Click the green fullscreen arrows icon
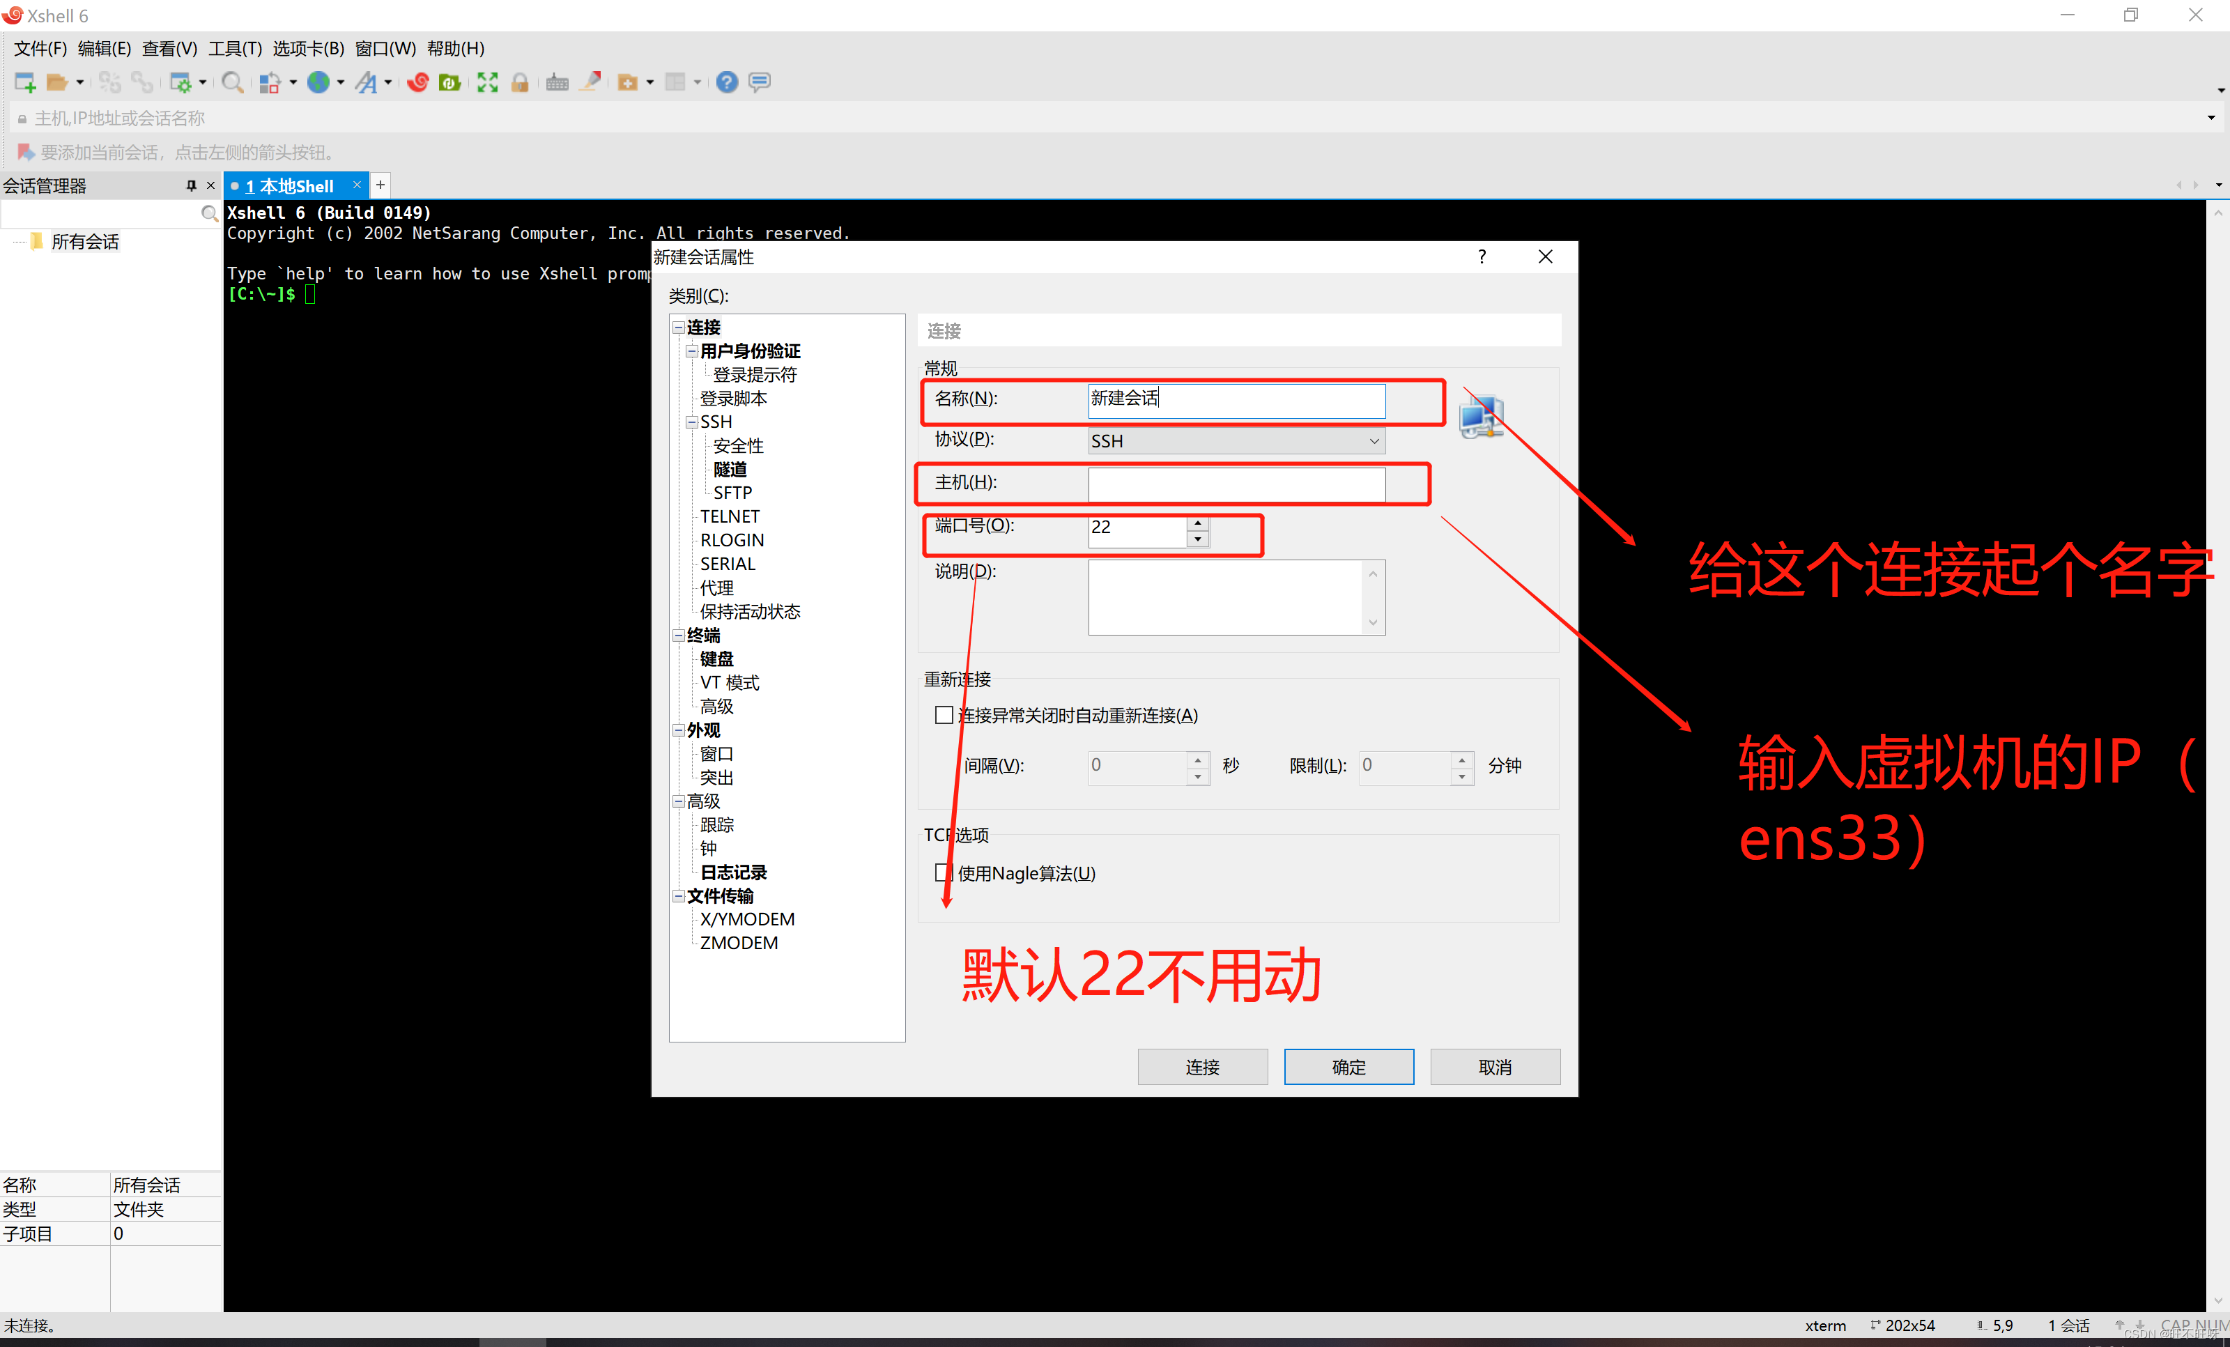The width and height of the screenshot is (2230, 1347). 487,82
